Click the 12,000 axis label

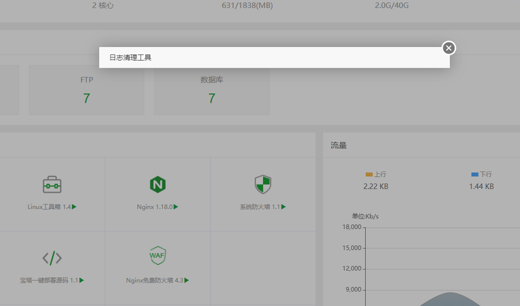[x=352, y=268]
